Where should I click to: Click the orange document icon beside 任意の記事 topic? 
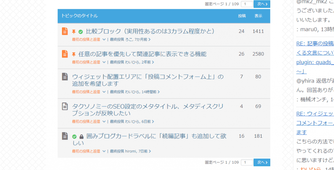pyautogui.click(x=65, y=54)
